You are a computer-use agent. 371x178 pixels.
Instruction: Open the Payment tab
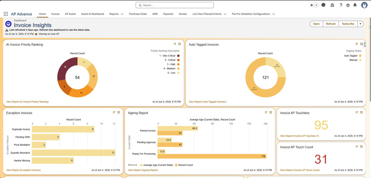point(168,14)
